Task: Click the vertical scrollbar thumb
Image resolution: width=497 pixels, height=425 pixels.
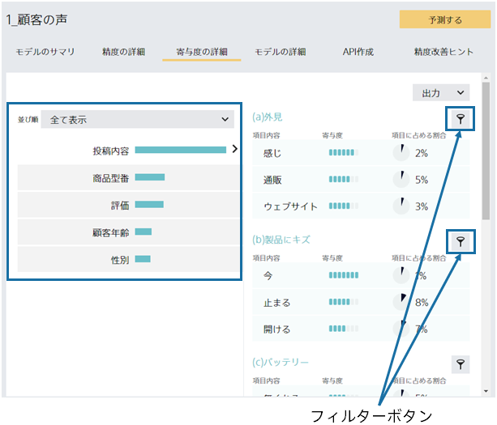Action: point(486,151)
